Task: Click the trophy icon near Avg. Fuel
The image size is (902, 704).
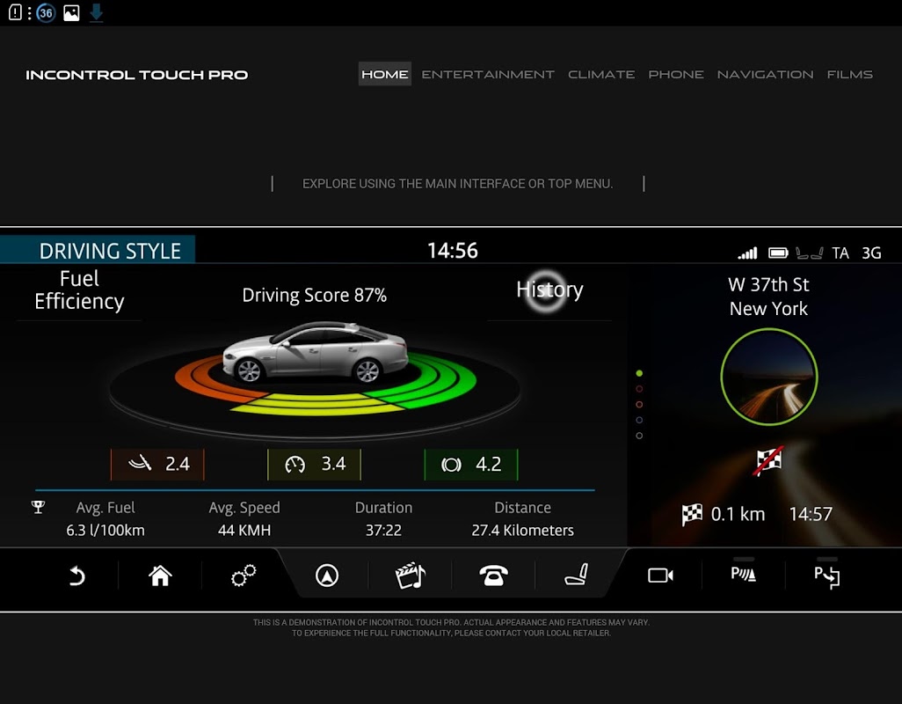Action: (38, 507)
